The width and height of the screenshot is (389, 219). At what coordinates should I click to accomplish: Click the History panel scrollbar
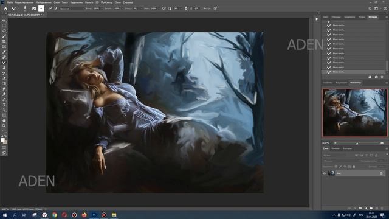pyautogui.click(x=387, y=66)
